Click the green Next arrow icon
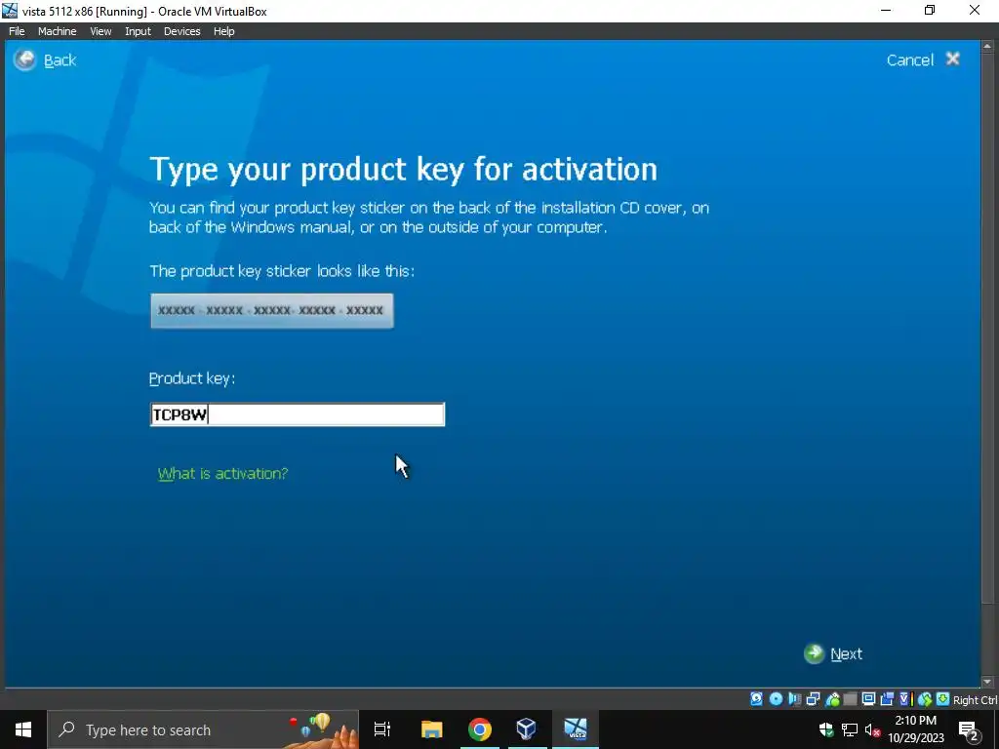Image resolution: width=999 pixels, height=749 pixels. [x=814, y=653]
